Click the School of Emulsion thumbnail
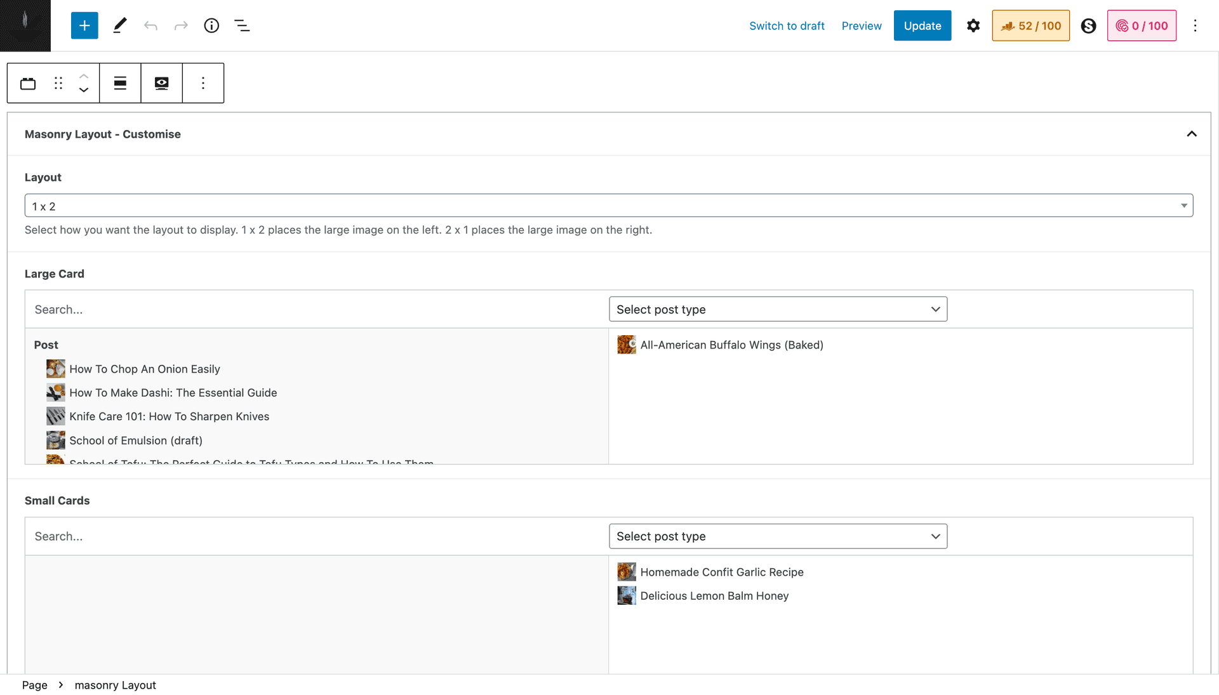This screenshot has width=1219, height=695. coord(56,440)
